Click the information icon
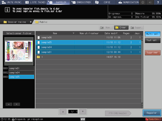The image size is (162, 121). pyautogui.click(x=7, y=10)
